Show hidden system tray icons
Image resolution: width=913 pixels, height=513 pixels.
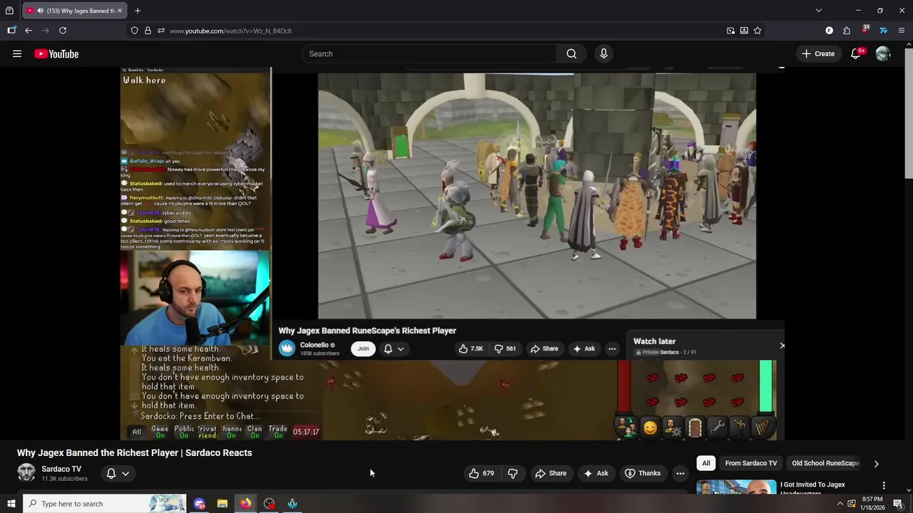pyautogui.click(x=839, y=504)
